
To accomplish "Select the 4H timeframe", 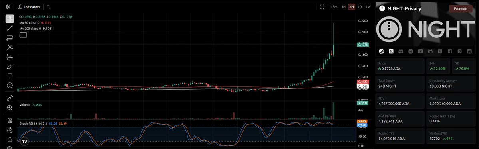I will (352, 7).
